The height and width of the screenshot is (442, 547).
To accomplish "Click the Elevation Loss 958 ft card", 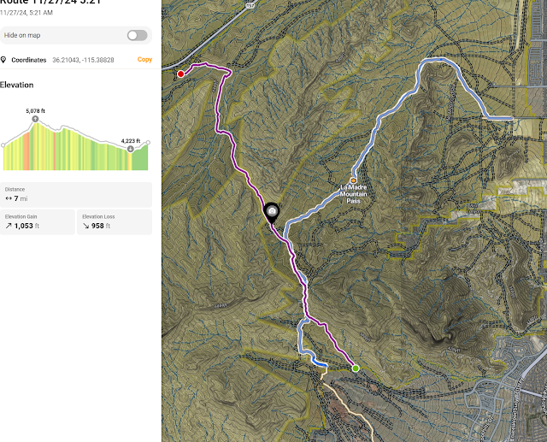I will [x=115, y=222].
